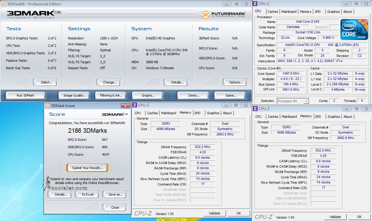Open Details... under the System column

(x=176, y=82)
